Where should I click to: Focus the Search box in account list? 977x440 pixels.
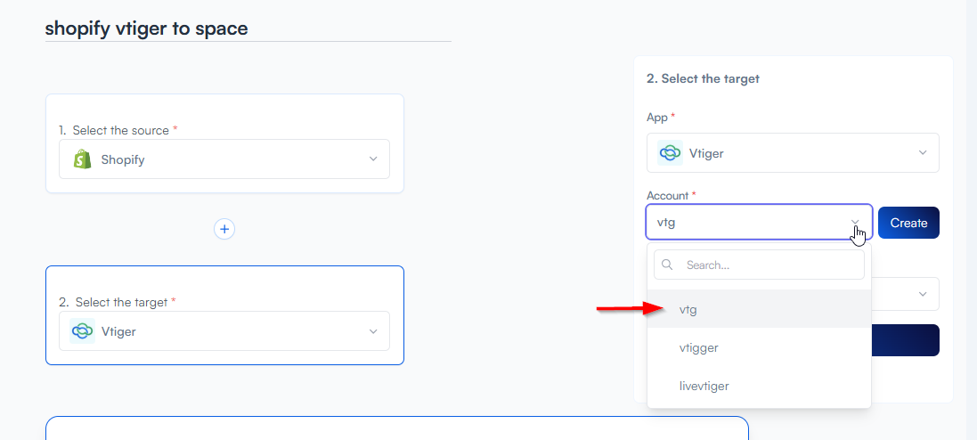[x=766, y=265]
